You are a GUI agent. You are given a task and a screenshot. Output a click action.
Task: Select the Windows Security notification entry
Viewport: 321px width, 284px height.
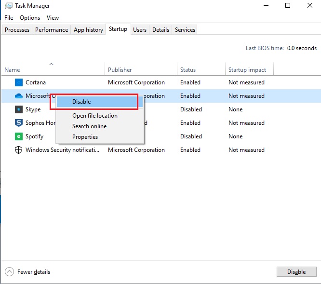click(x=63, y=150)
